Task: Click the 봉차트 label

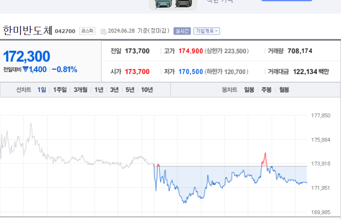Action: pyautogui.click(x=229, y=90)
